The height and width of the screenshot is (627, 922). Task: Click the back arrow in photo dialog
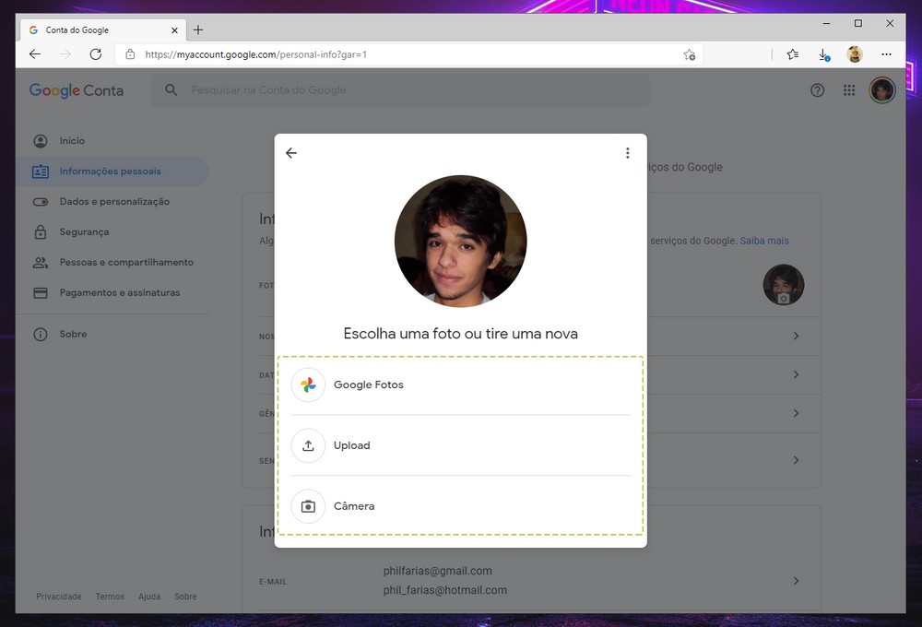click(291, 153)
